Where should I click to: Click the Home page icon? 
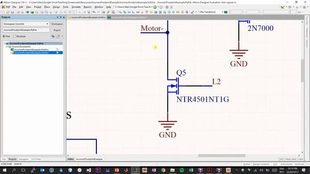(x=167, y=7)
